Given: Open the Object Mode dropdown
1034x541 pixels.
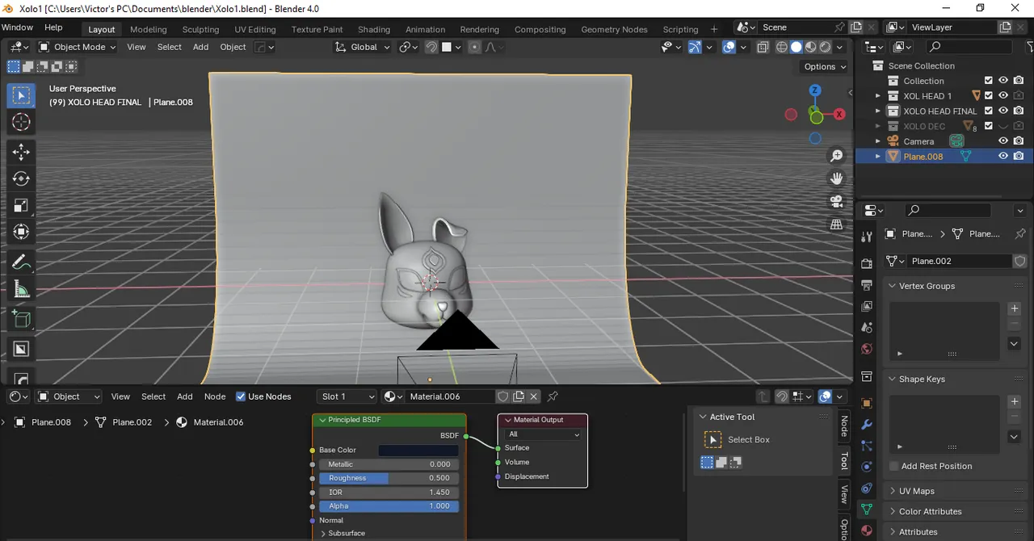Looking at the screenshot, I should pos(78,47).
